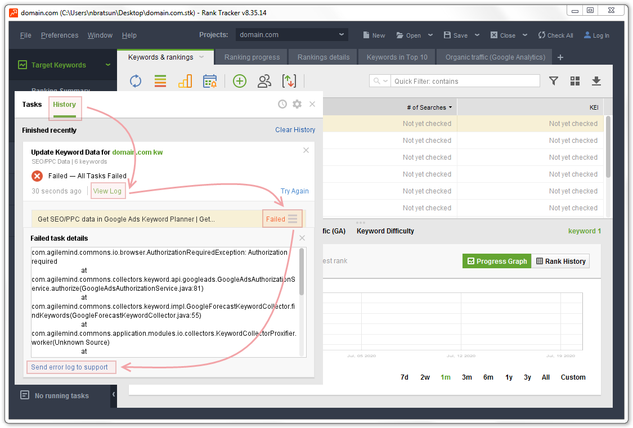Viewport: 633px width, 428px height.
Task: Click the refresh rankings circular arrows icon
Action: point(136,81)
